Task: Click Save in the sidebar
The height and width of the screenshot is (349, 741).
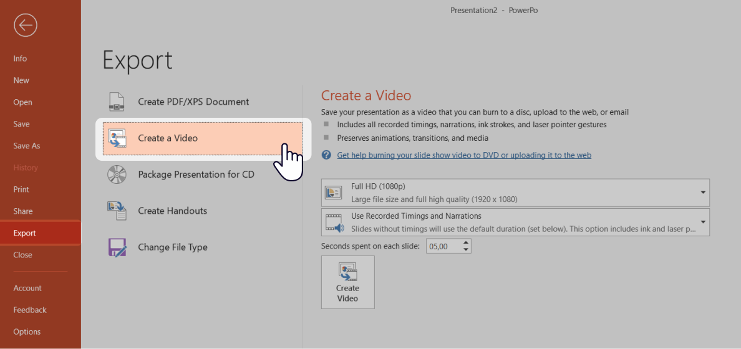Action: tap(22, 124)
